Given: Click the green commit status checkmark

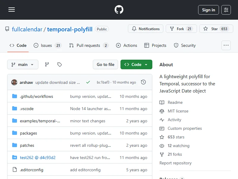Looking at the screenshot, I should click(88, 82).
